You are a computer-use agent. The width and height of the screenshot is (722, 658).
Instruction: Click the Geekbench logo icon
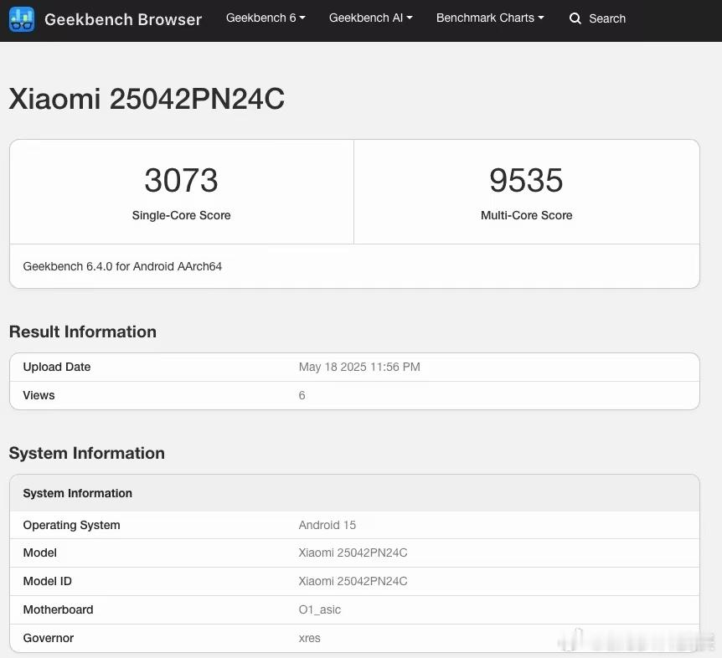[x=22, y=19]
